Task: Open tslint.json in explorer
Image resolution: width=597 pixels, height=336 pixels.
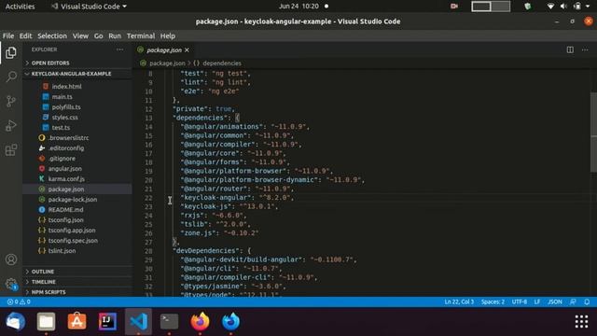Action: tap(62, 251)
